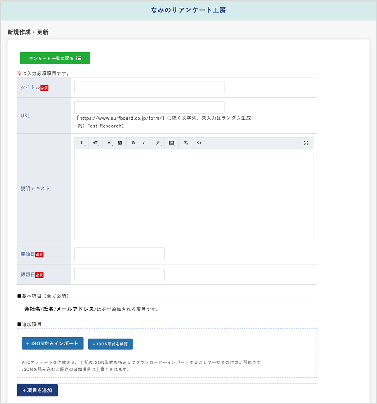The image size is (377, 404).
Task: Insert a hyperlink using the link icon
Action: (x=157, y=143)
